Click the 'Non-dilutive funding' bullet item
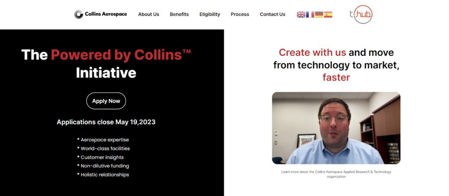This screenshot has width=449, height=196. point(105,166)
